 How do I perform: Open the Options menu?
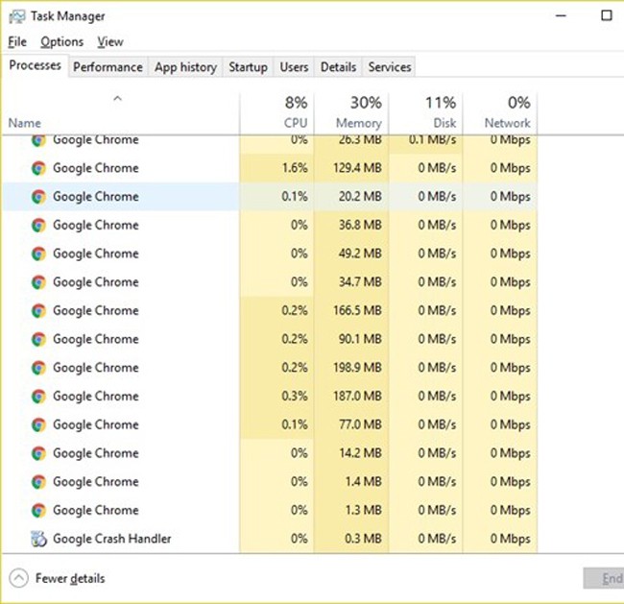click(61, 41)
